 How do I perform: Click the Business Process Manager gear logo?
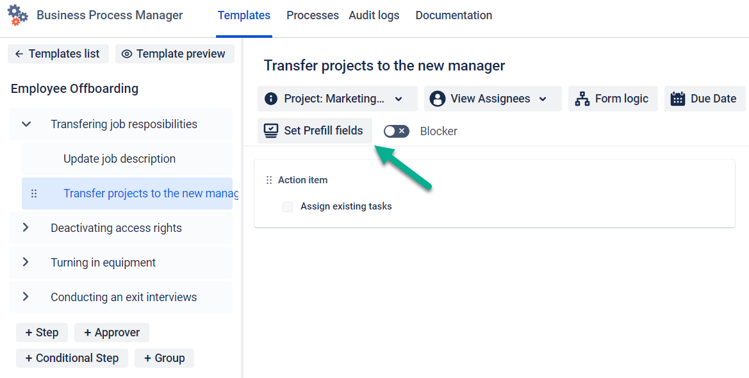(17, 15)
